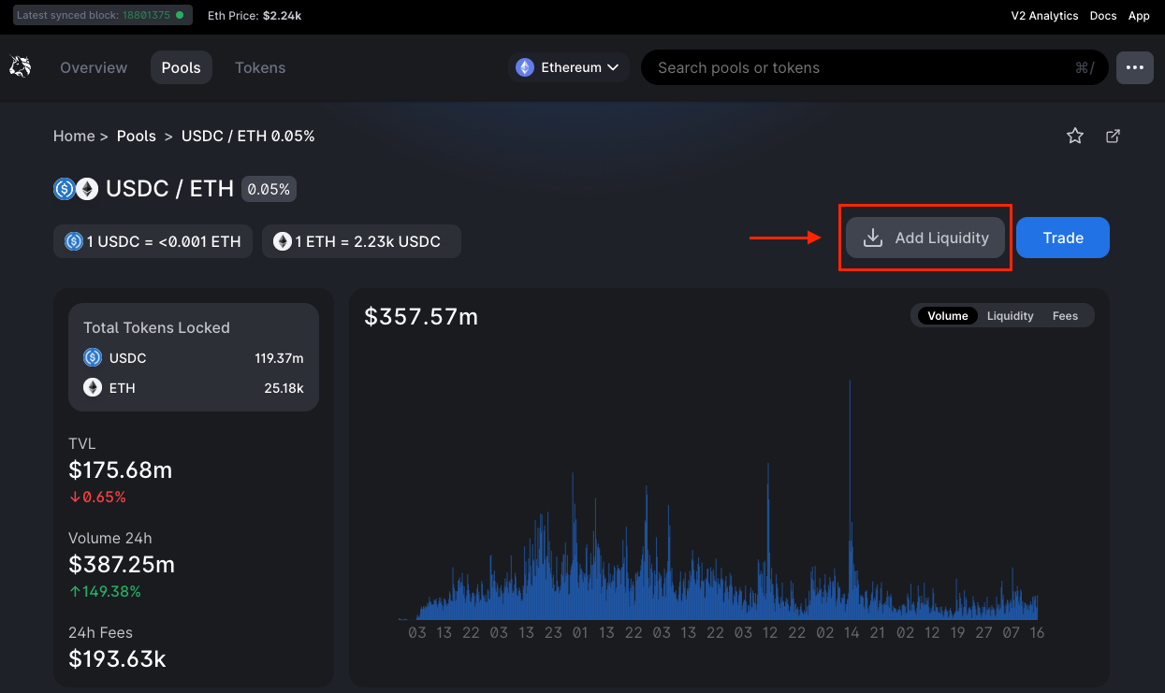Click Home in breadcrumb
The width and height of the screenshot is (1165, 693).
coord(74,137)
